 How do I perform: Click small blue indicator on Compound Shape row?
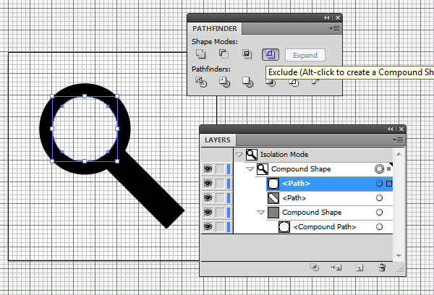pyautogui.click(x=389, y=168)
